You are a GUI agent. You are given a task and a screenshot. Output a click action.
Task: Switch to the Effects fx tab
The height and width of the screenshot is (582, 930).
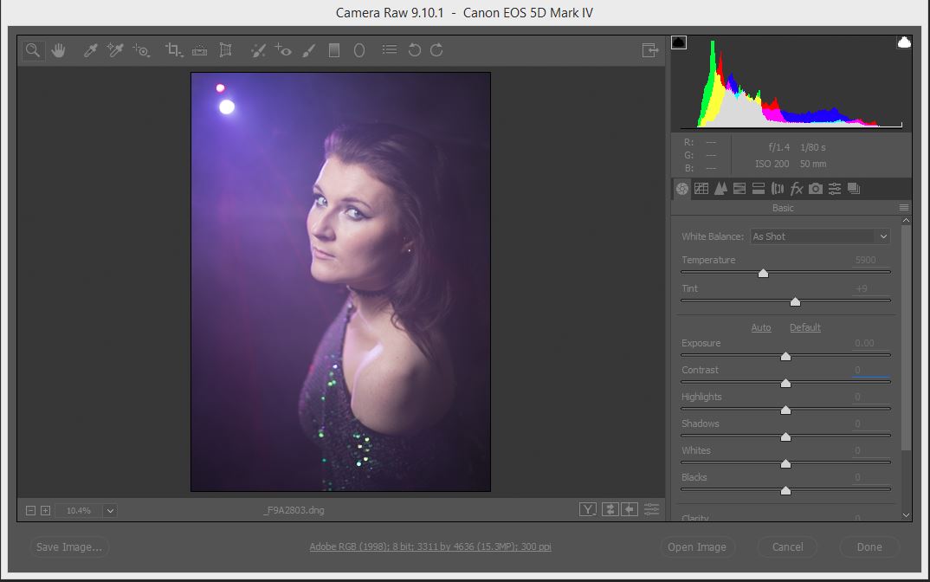[797, 189]
